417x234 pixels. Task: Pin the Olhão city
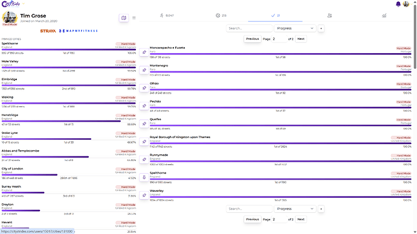point(144,88)
